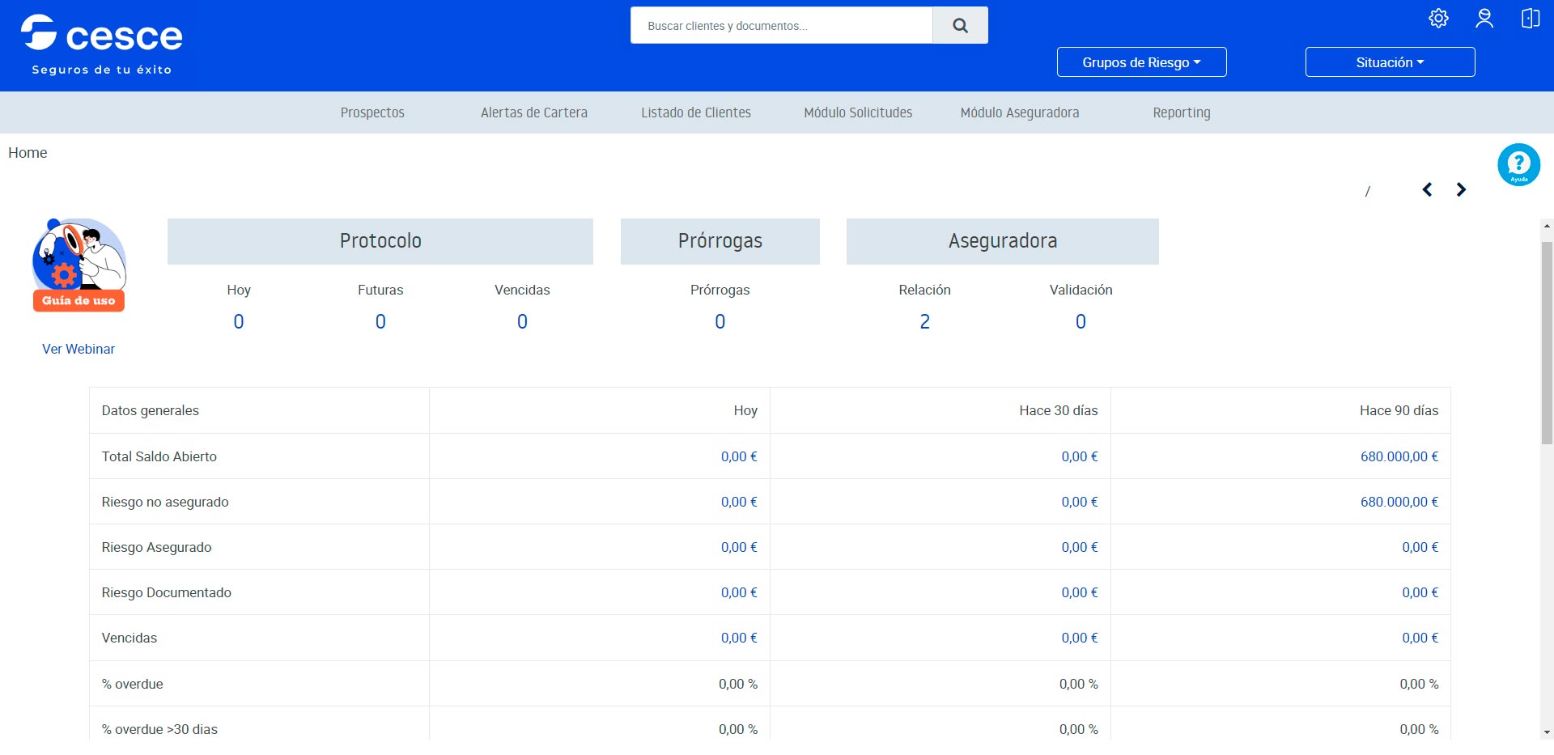
Task: Click the Ver Webinar link
Action: pos(79,349)
